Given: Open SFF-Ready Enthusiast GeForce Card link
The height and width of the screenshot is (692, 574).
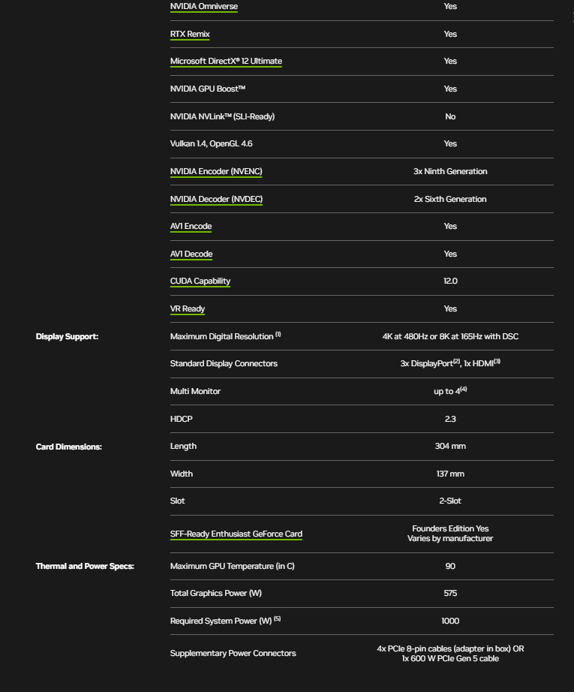Looking at the screenshot, I should [x=236, y=534].
